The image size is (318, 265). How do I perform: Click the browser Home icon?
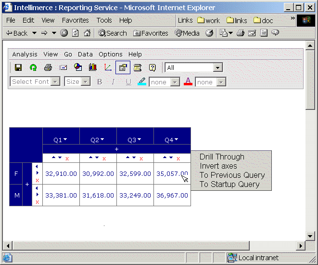point(87,33)
